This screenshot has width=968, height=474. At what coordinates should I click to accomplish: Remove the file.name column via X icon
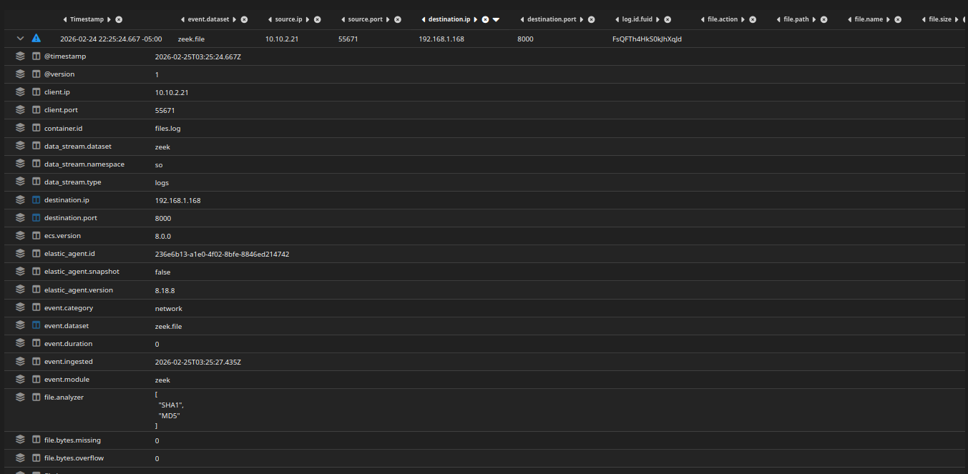point(897,19)
